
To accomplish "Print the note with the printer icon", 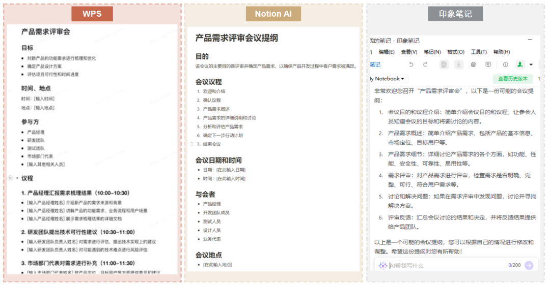I will tap(474, 65).
